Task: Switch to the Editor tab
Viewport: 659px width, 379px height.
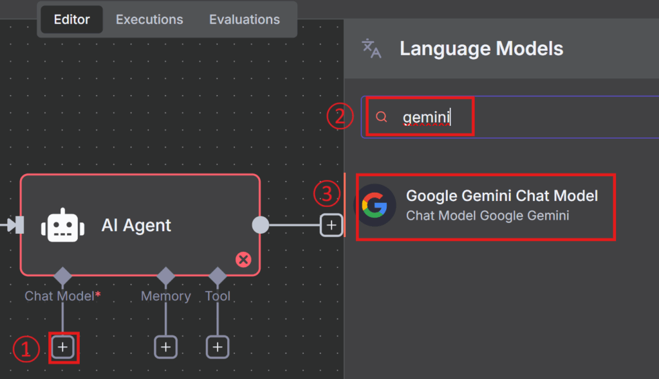Action: (x=71, y=20)
